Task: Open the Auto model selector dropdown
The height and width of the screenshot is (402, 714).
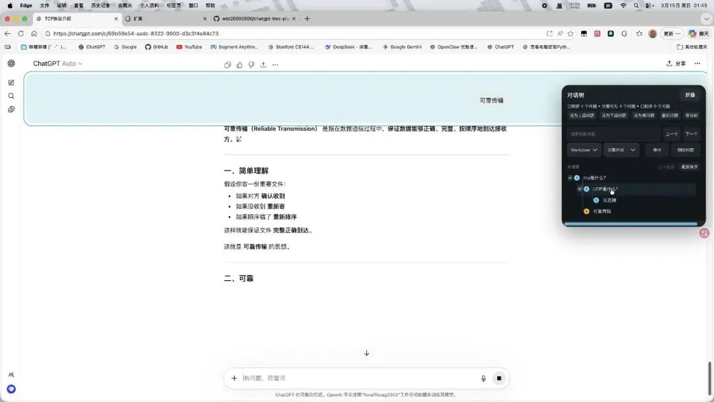Action: point(70,63)
